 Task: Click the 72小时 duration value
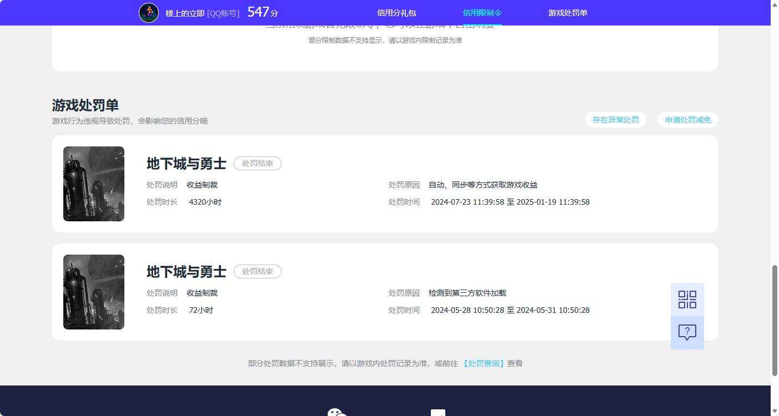[x=201, y=310]
